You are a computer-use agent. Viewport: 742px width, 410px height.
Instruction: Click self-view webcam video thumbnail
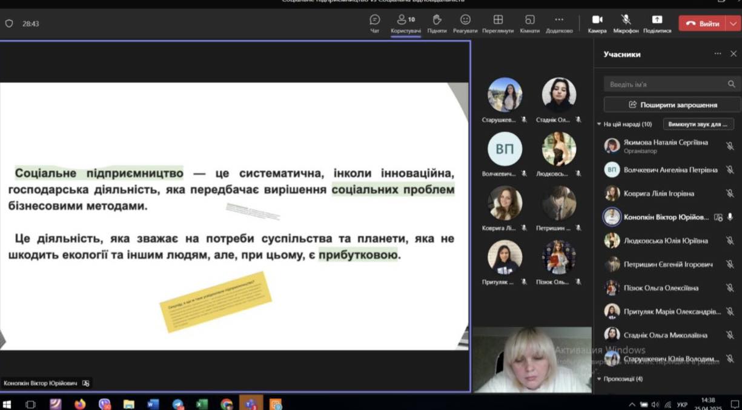pyautogui.click(x=532, y=360)
